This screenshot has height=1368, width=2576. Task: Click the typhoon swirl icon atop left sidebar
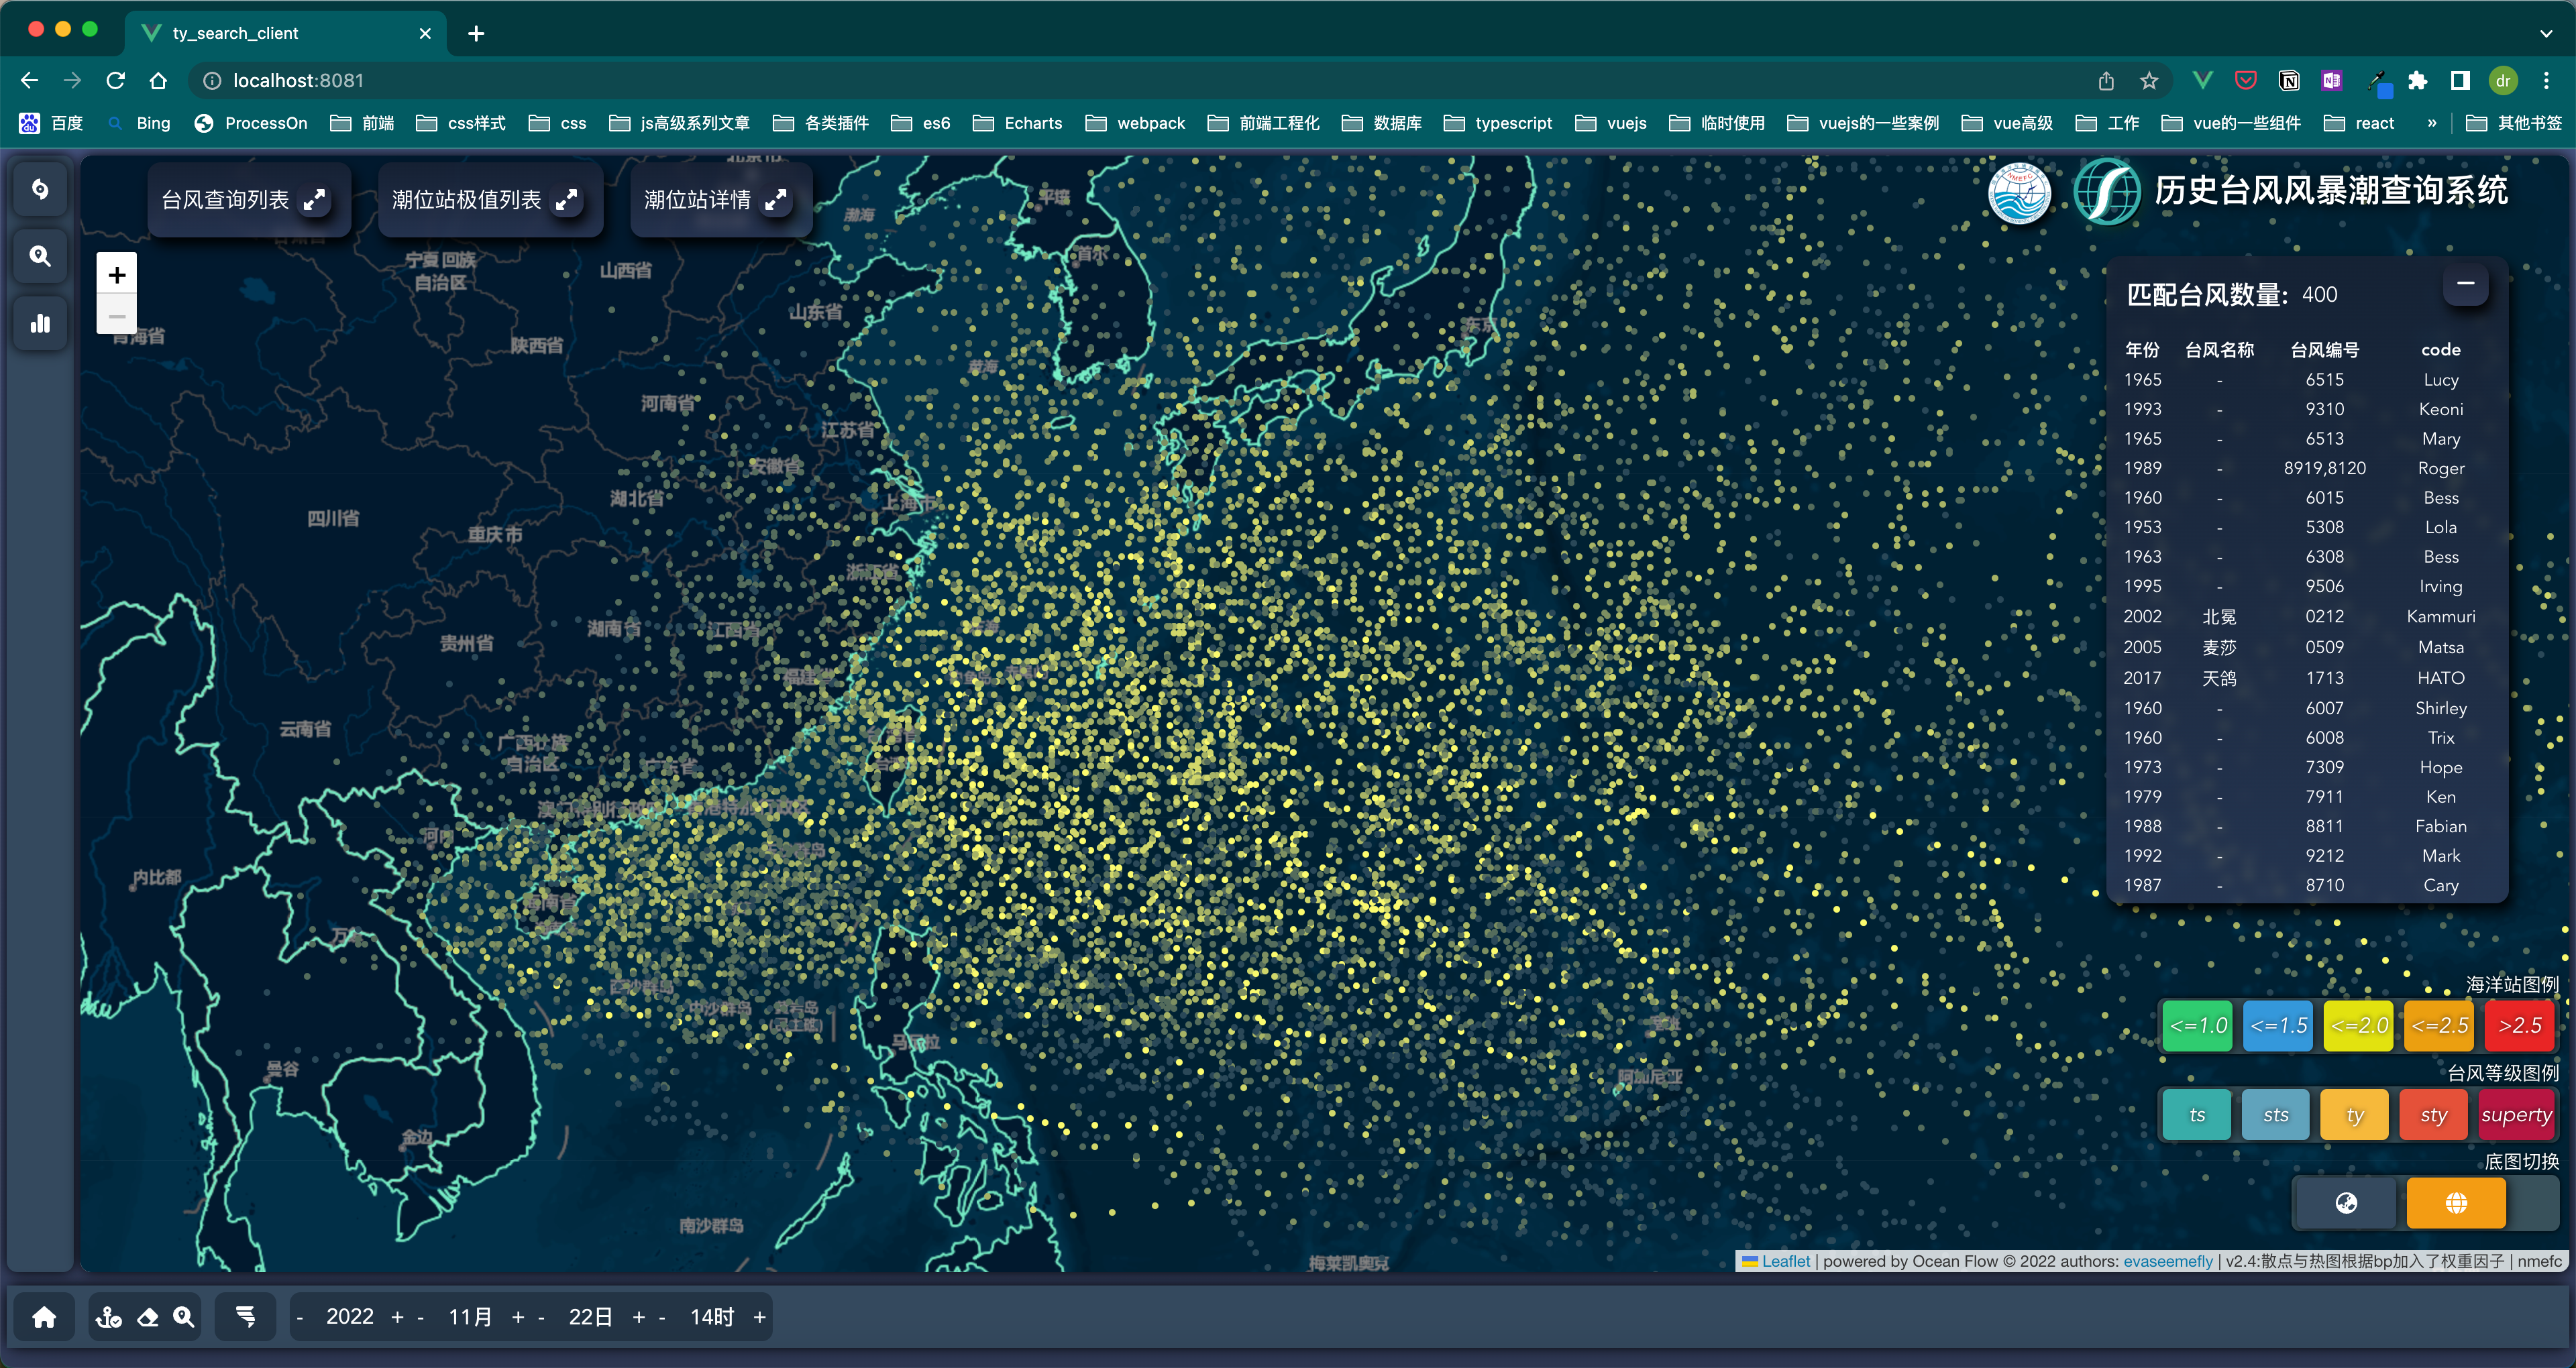coord(40,189)
